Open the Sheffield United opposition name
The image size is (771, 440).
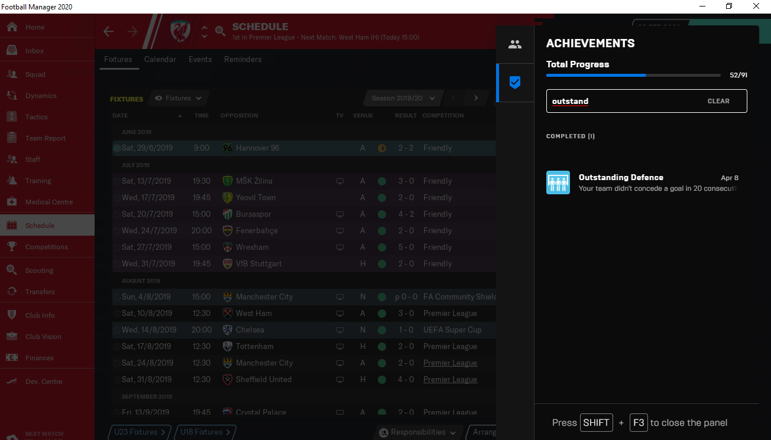264,380
